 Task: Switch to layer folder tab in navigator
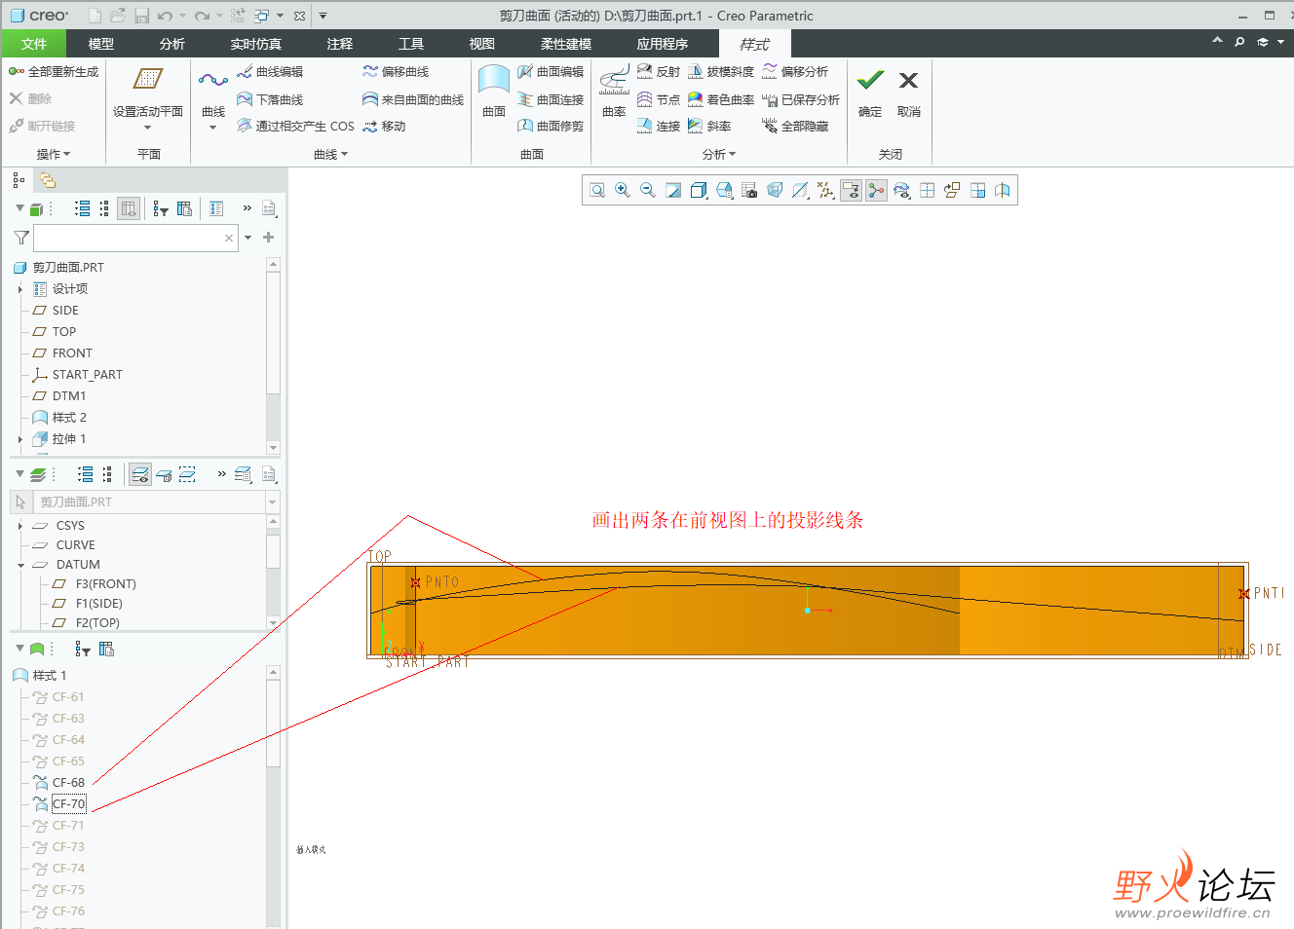coord(48,180)
